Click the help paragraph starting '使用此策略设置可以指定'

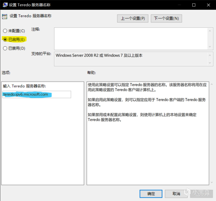click(147, 87)
